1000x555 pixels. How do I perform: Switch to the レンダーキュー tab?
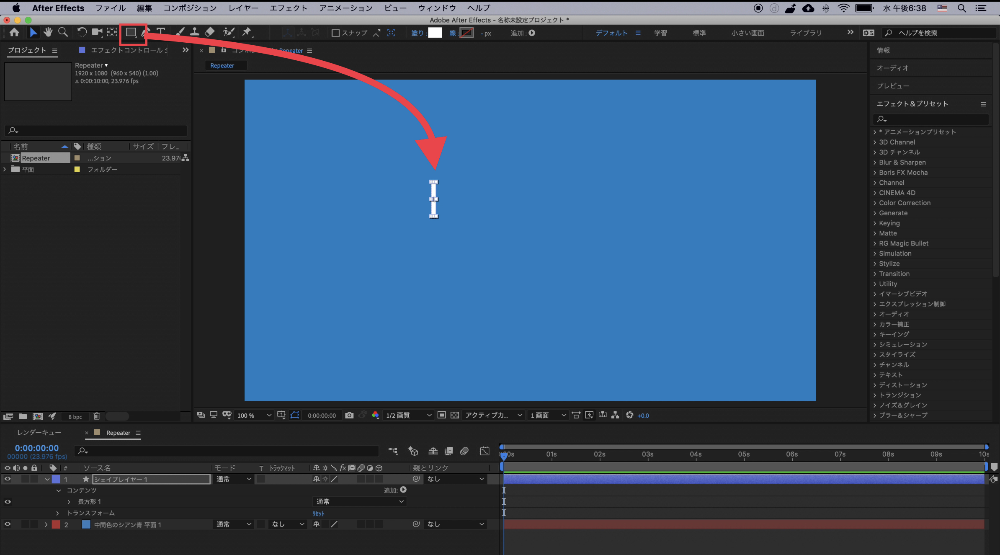click(39, 433)
